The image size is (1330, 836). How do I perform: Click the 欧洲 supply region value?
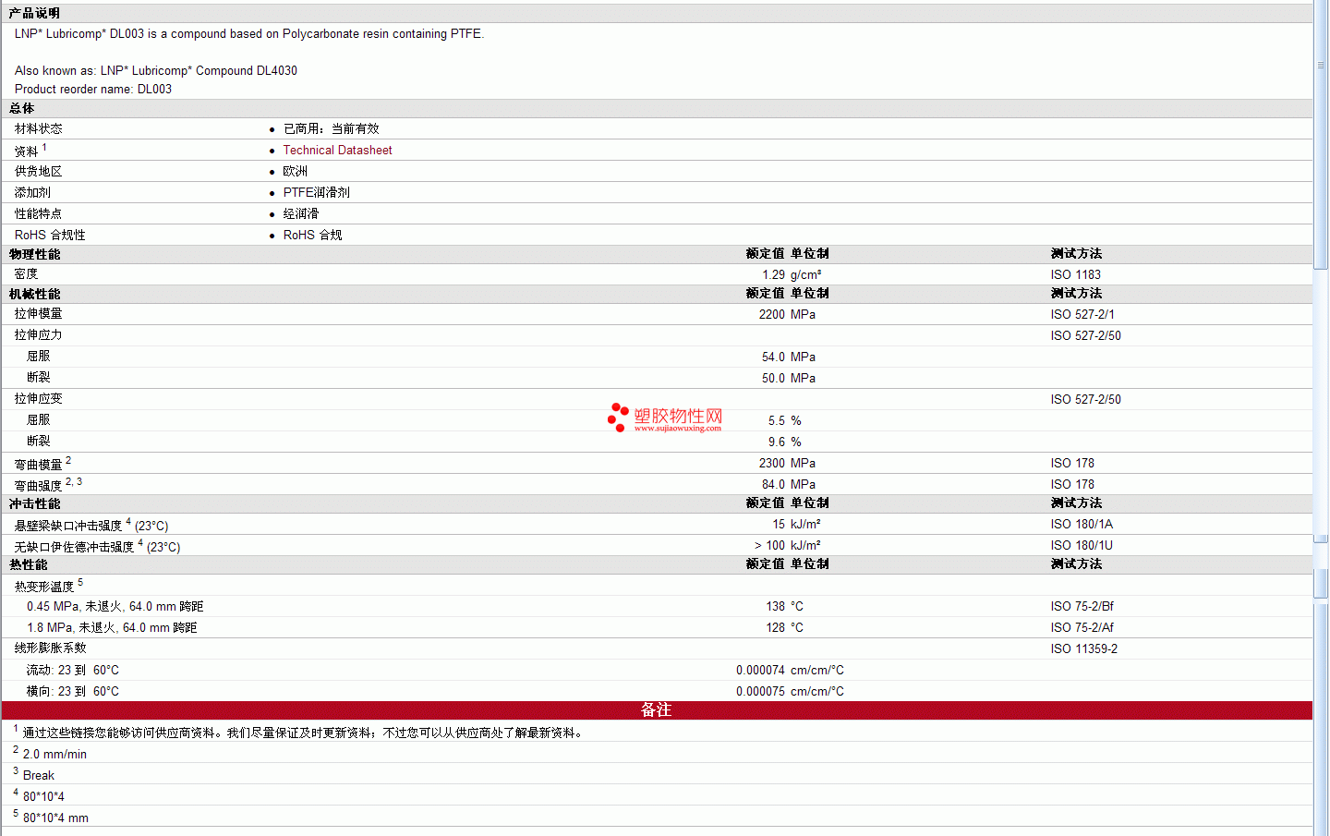coord(295,171)
